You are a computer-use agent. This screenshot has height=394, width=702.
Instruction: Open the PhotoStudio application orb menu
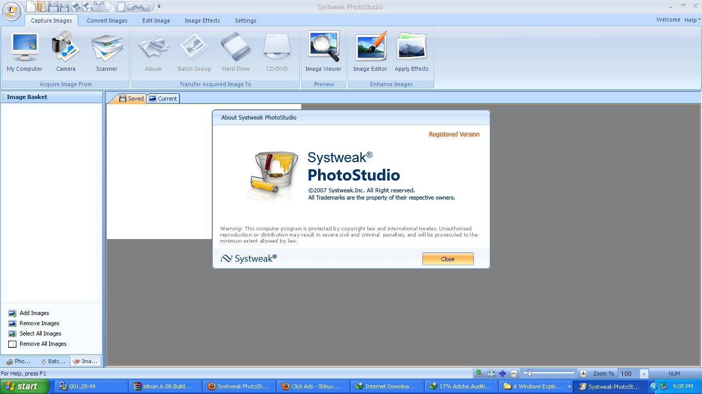(11, 11)
